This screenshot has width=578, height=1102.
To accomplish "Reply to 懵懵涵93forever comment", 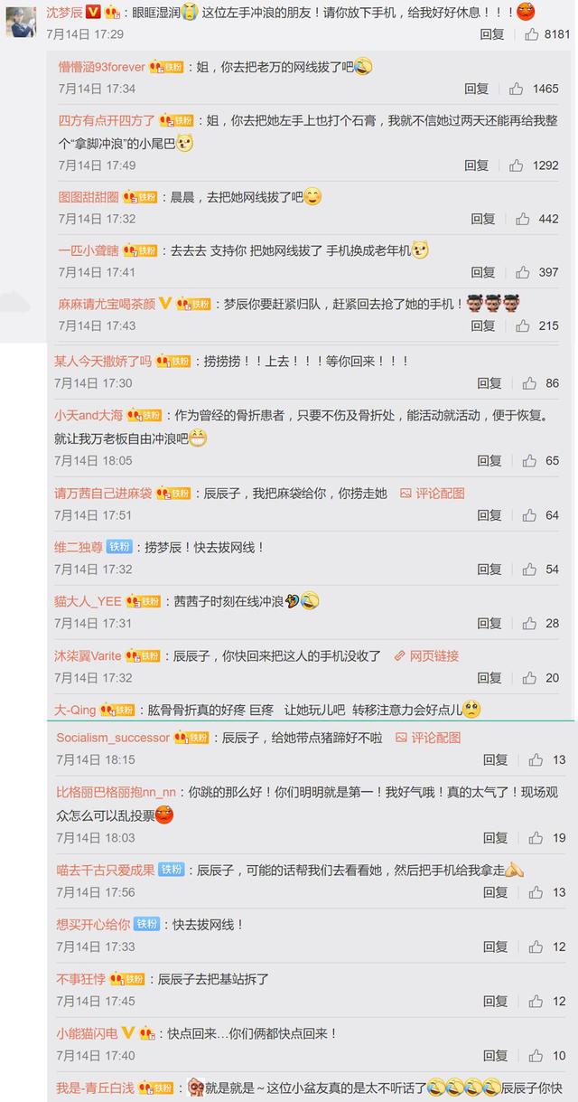I will click(x=477, y=89).
